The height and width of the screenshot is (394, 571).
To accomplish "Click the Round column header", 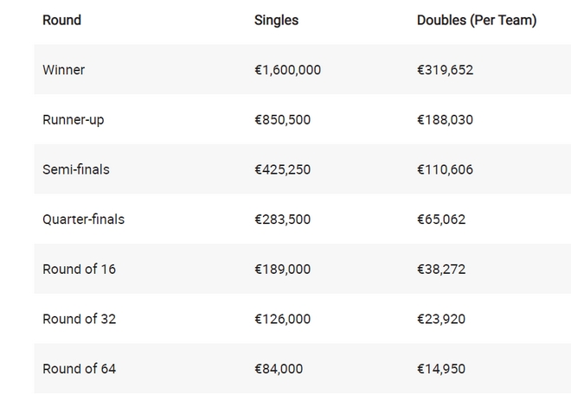I will [61, 20].
